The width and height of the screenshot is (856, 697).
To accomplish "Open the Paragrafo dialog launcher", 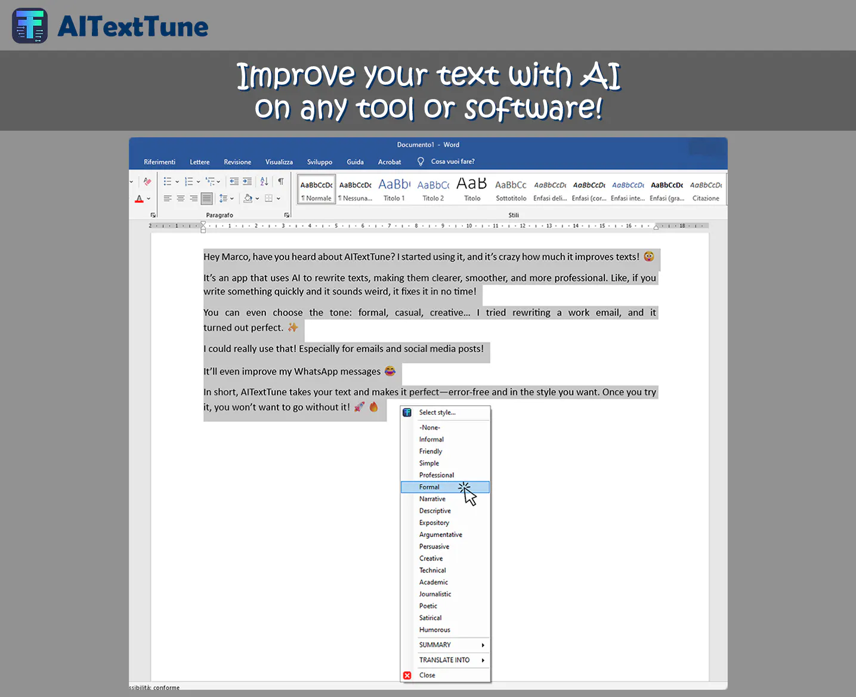I will pos(287,215).
